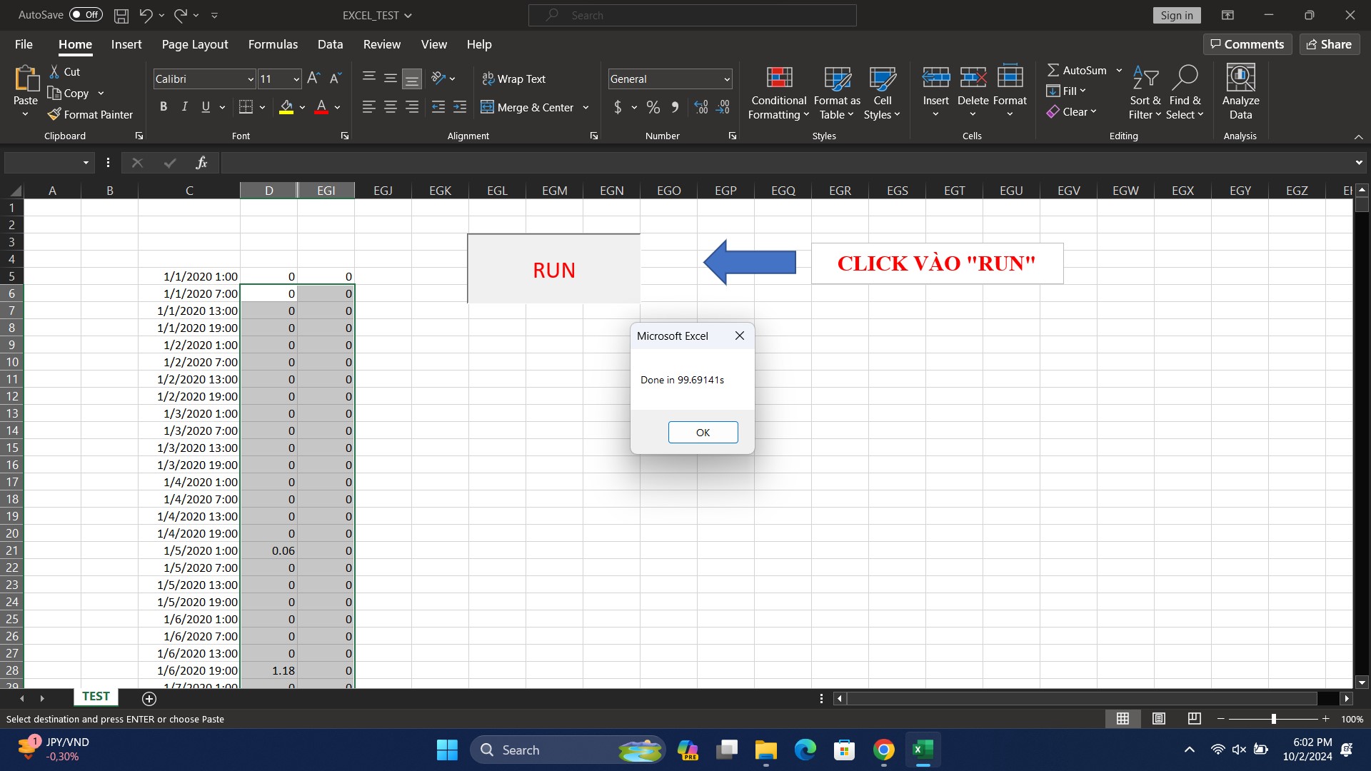Click the Save icon in title bar
This screenshot has width=1371, height=771.
pyautogui.click(x=121, y=15)
